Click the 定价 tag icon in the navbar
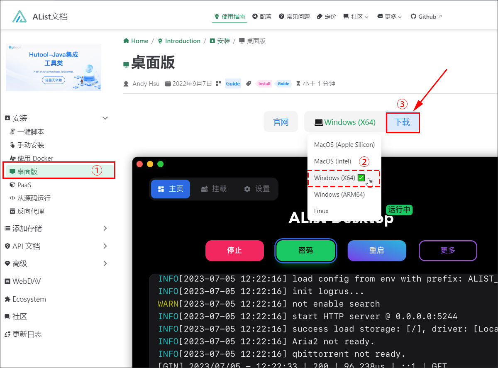This screenshot has width=498, height=368. [320, 17]
